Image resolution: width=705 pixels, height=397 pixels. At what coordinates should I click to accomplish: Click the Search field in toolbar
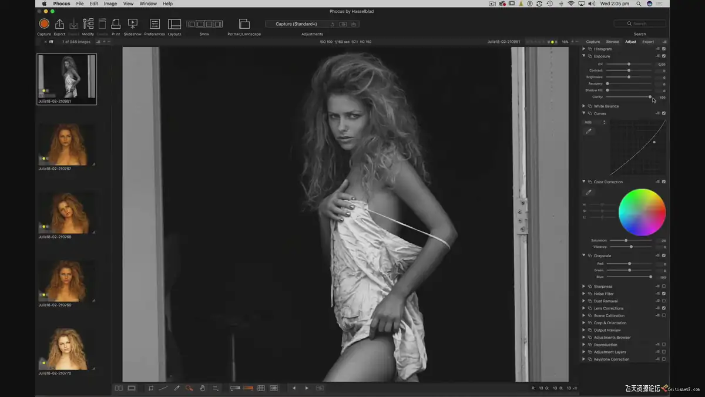640,23
